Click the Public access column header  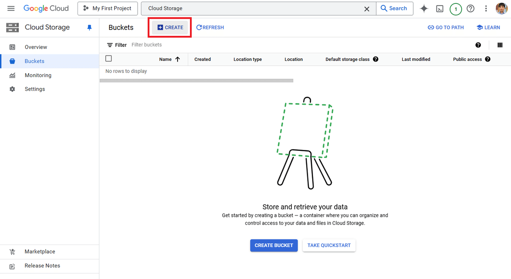click(x=468, y=59)
